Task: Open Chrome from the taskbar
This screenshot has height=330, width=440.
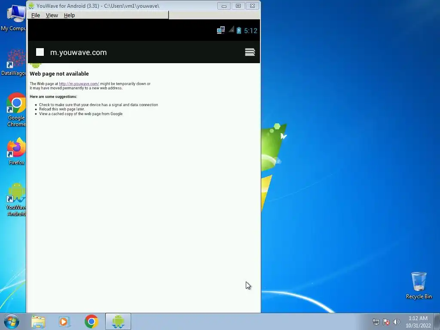Action: [91, 321]
